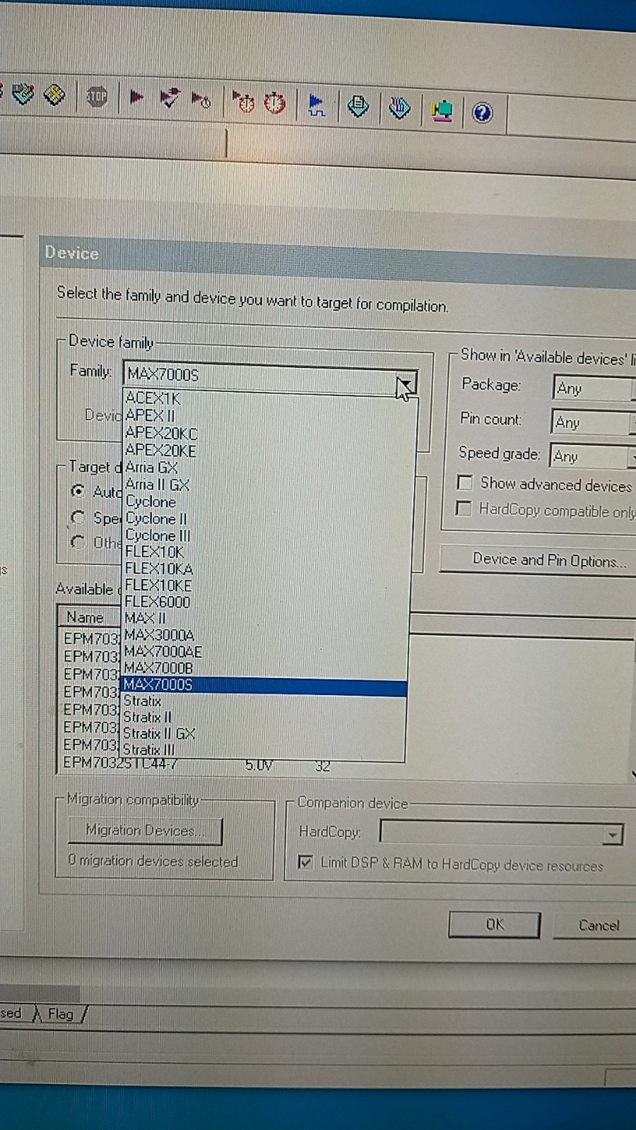Launch the SOPC Builder icon
636x1130 pixels.
442,111
